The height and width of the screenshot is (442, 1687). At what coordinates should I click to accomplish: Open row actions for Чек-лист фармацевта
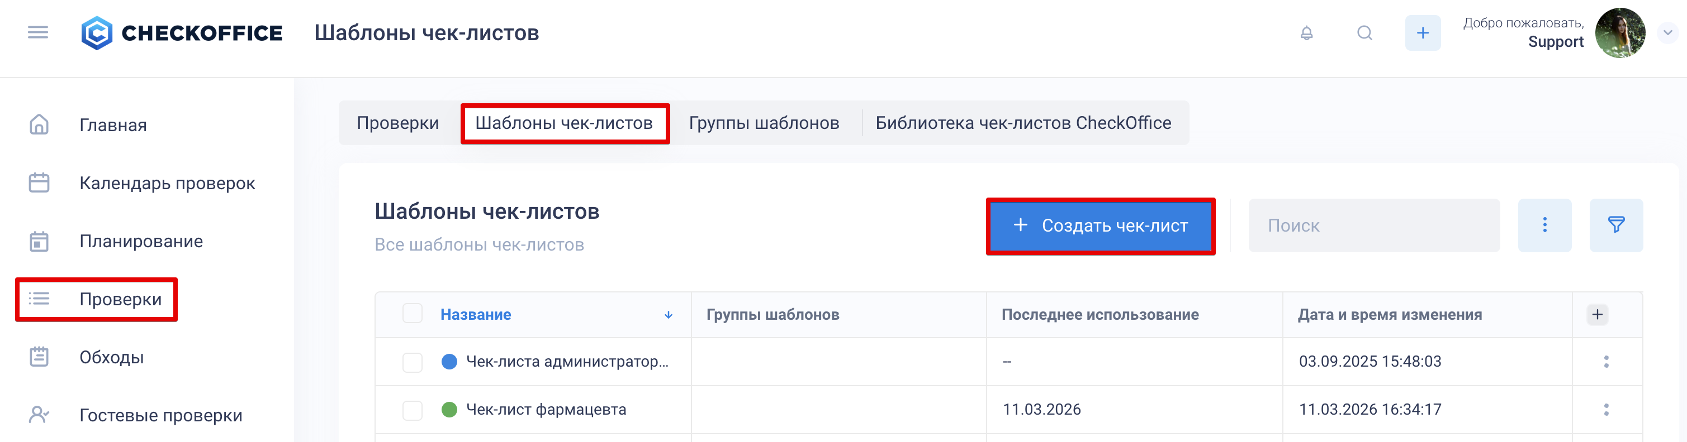point(1606,409)
